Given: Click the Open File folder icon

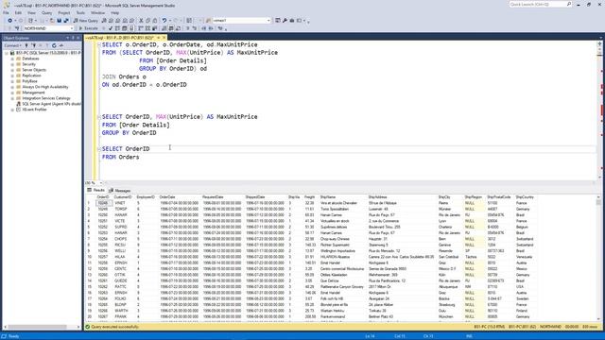Looking at the screenshot, I should click(x=52, y=21).
